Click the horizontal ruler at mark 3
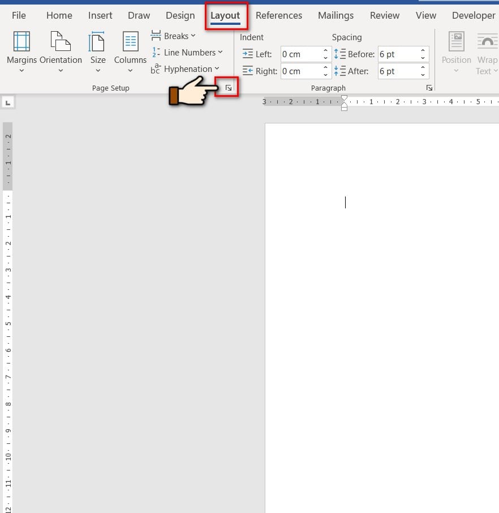Viewport: 499px width, 513px height. pos(424,102)
